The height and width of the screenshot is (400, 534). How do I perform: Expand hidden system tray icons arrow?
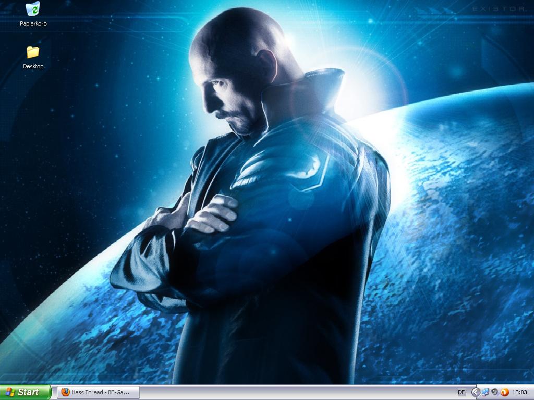coord(476,393)
